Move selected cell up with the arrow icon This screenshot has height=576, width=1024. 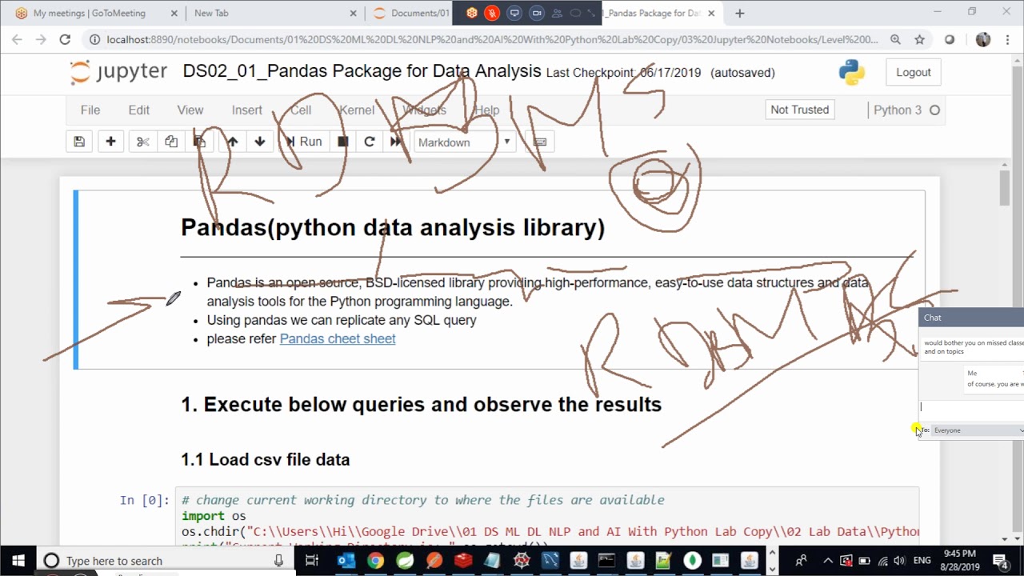tap(232, 142)
